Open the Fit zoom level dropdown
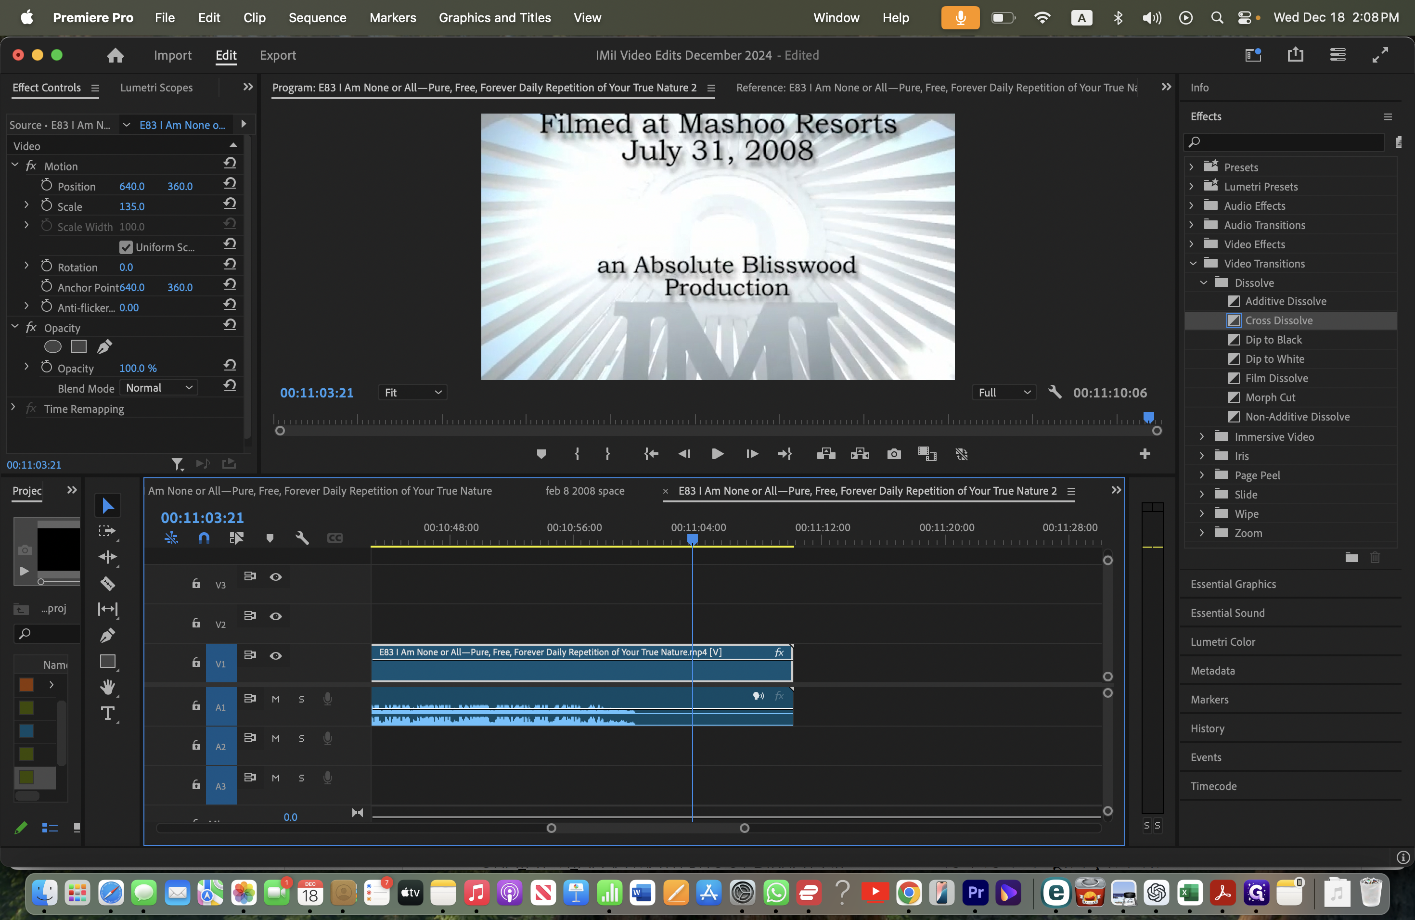Screen dimensions: 1415x920 click(x=412, y=392)
